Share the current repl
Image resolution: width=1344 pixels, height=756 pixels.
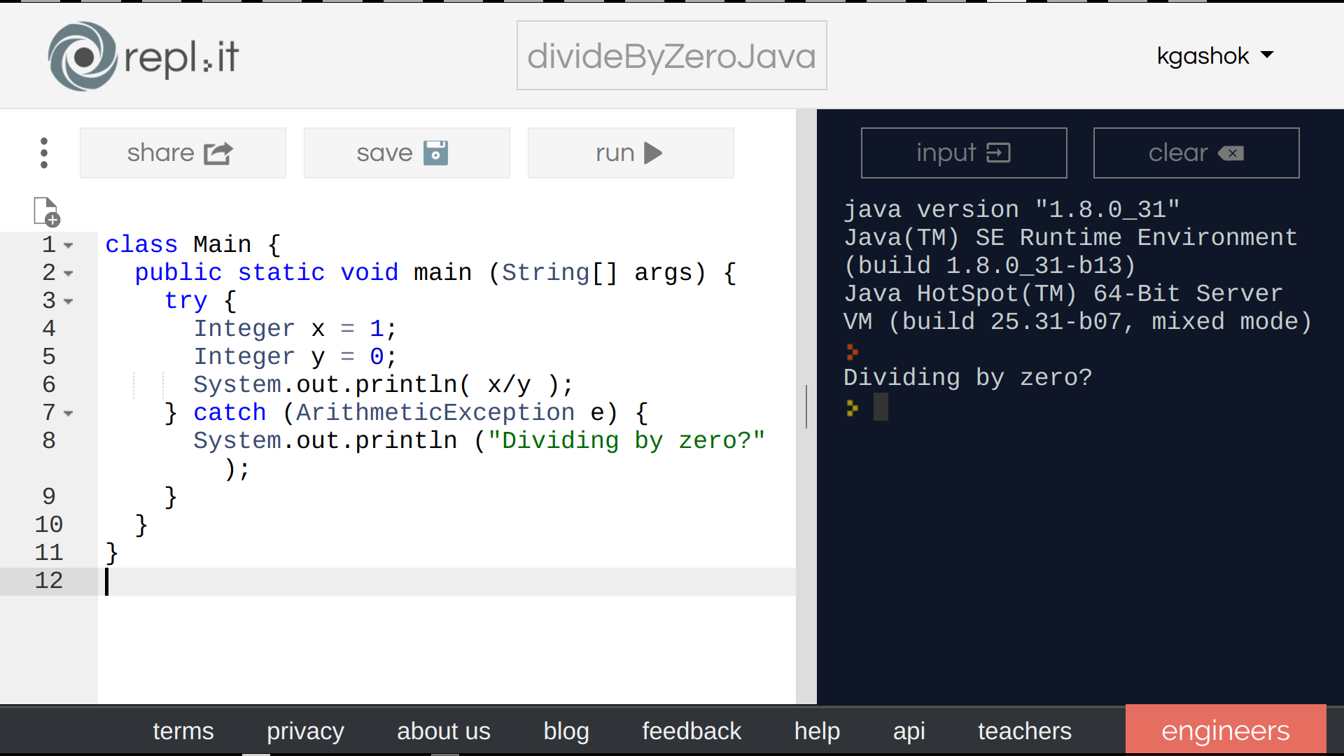click(183, 153)
